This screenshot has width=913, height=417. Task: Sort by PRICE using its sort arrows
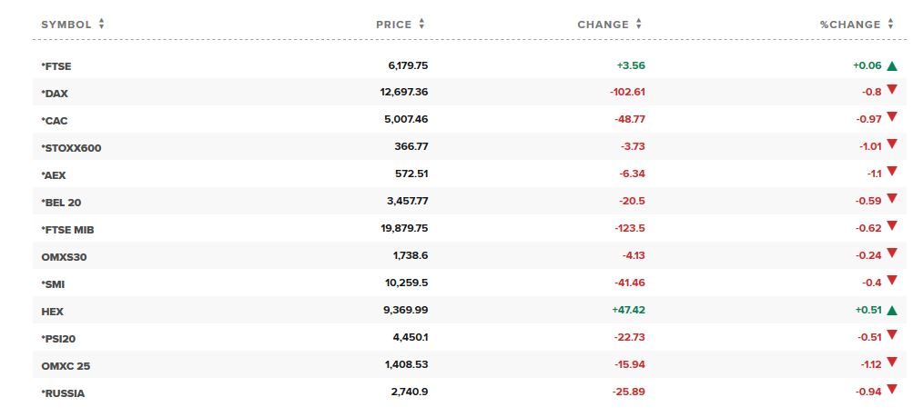(x=421, y=24)
